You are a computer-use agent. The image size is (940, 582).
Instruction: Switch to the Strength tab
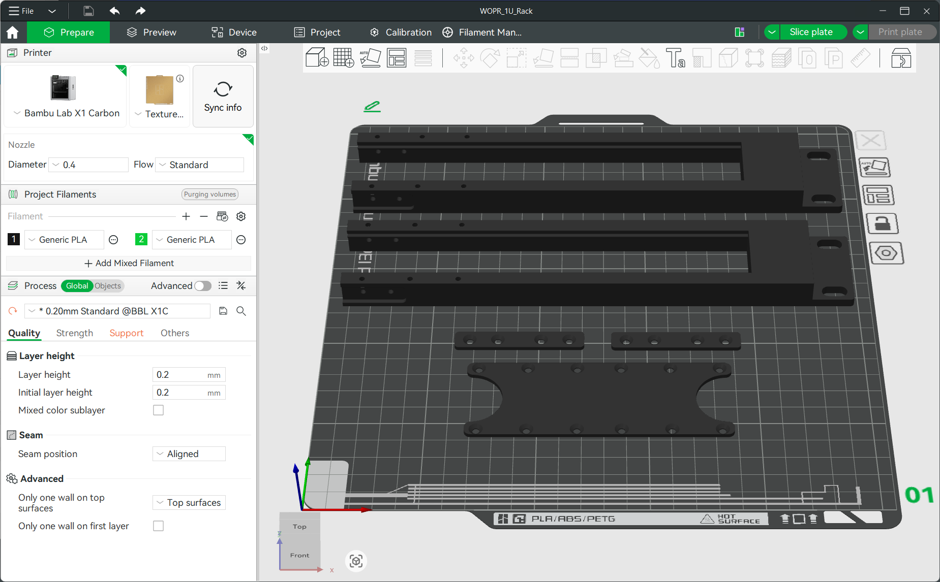point(75,333)
